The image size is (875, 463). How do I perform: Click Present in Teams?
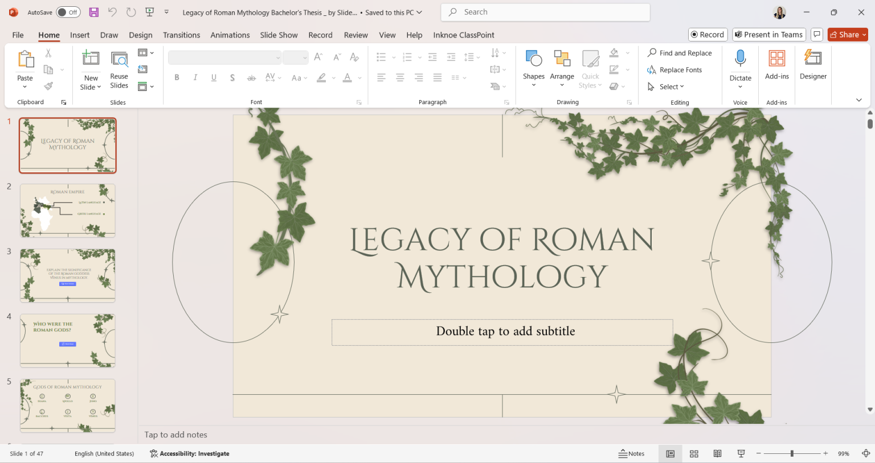coord(769,35)
